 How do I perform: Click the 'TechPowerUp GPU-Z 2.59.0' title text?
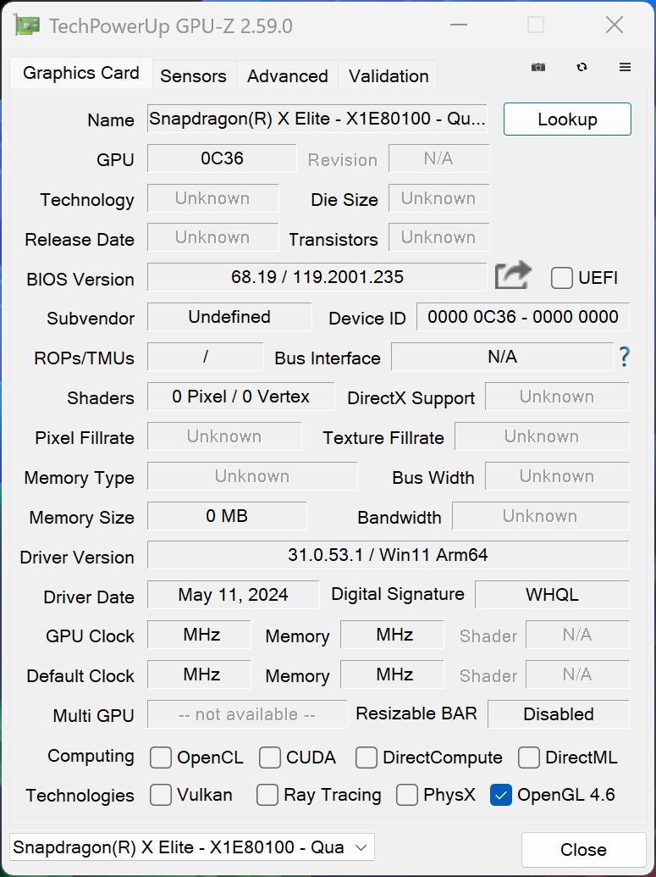[x=170, y=26]
